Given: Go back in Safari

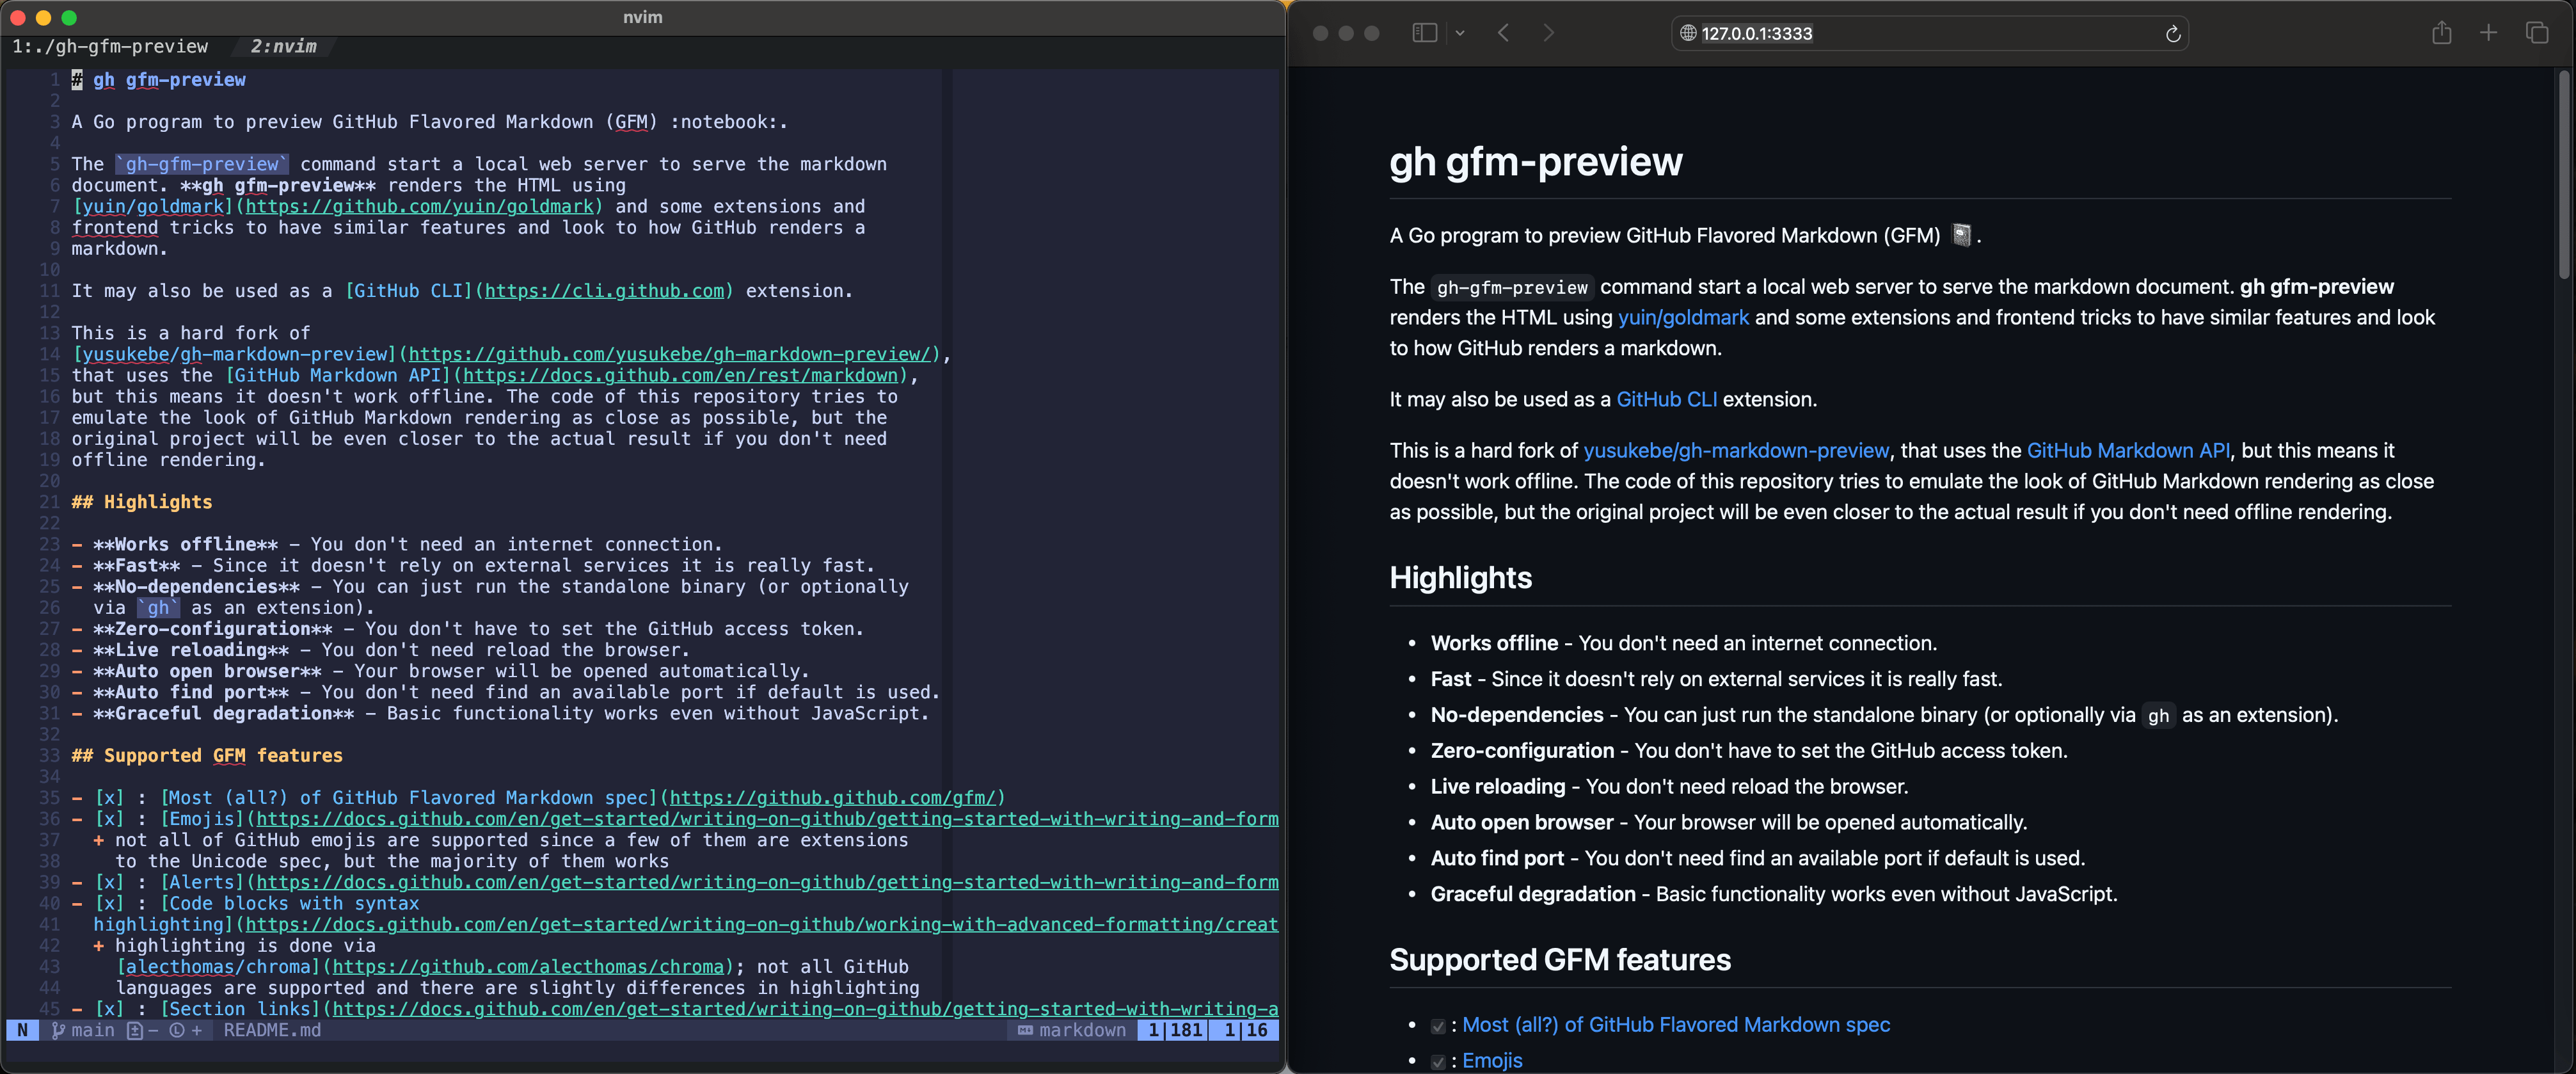Looking at the screenshot, I should 1503,33.
